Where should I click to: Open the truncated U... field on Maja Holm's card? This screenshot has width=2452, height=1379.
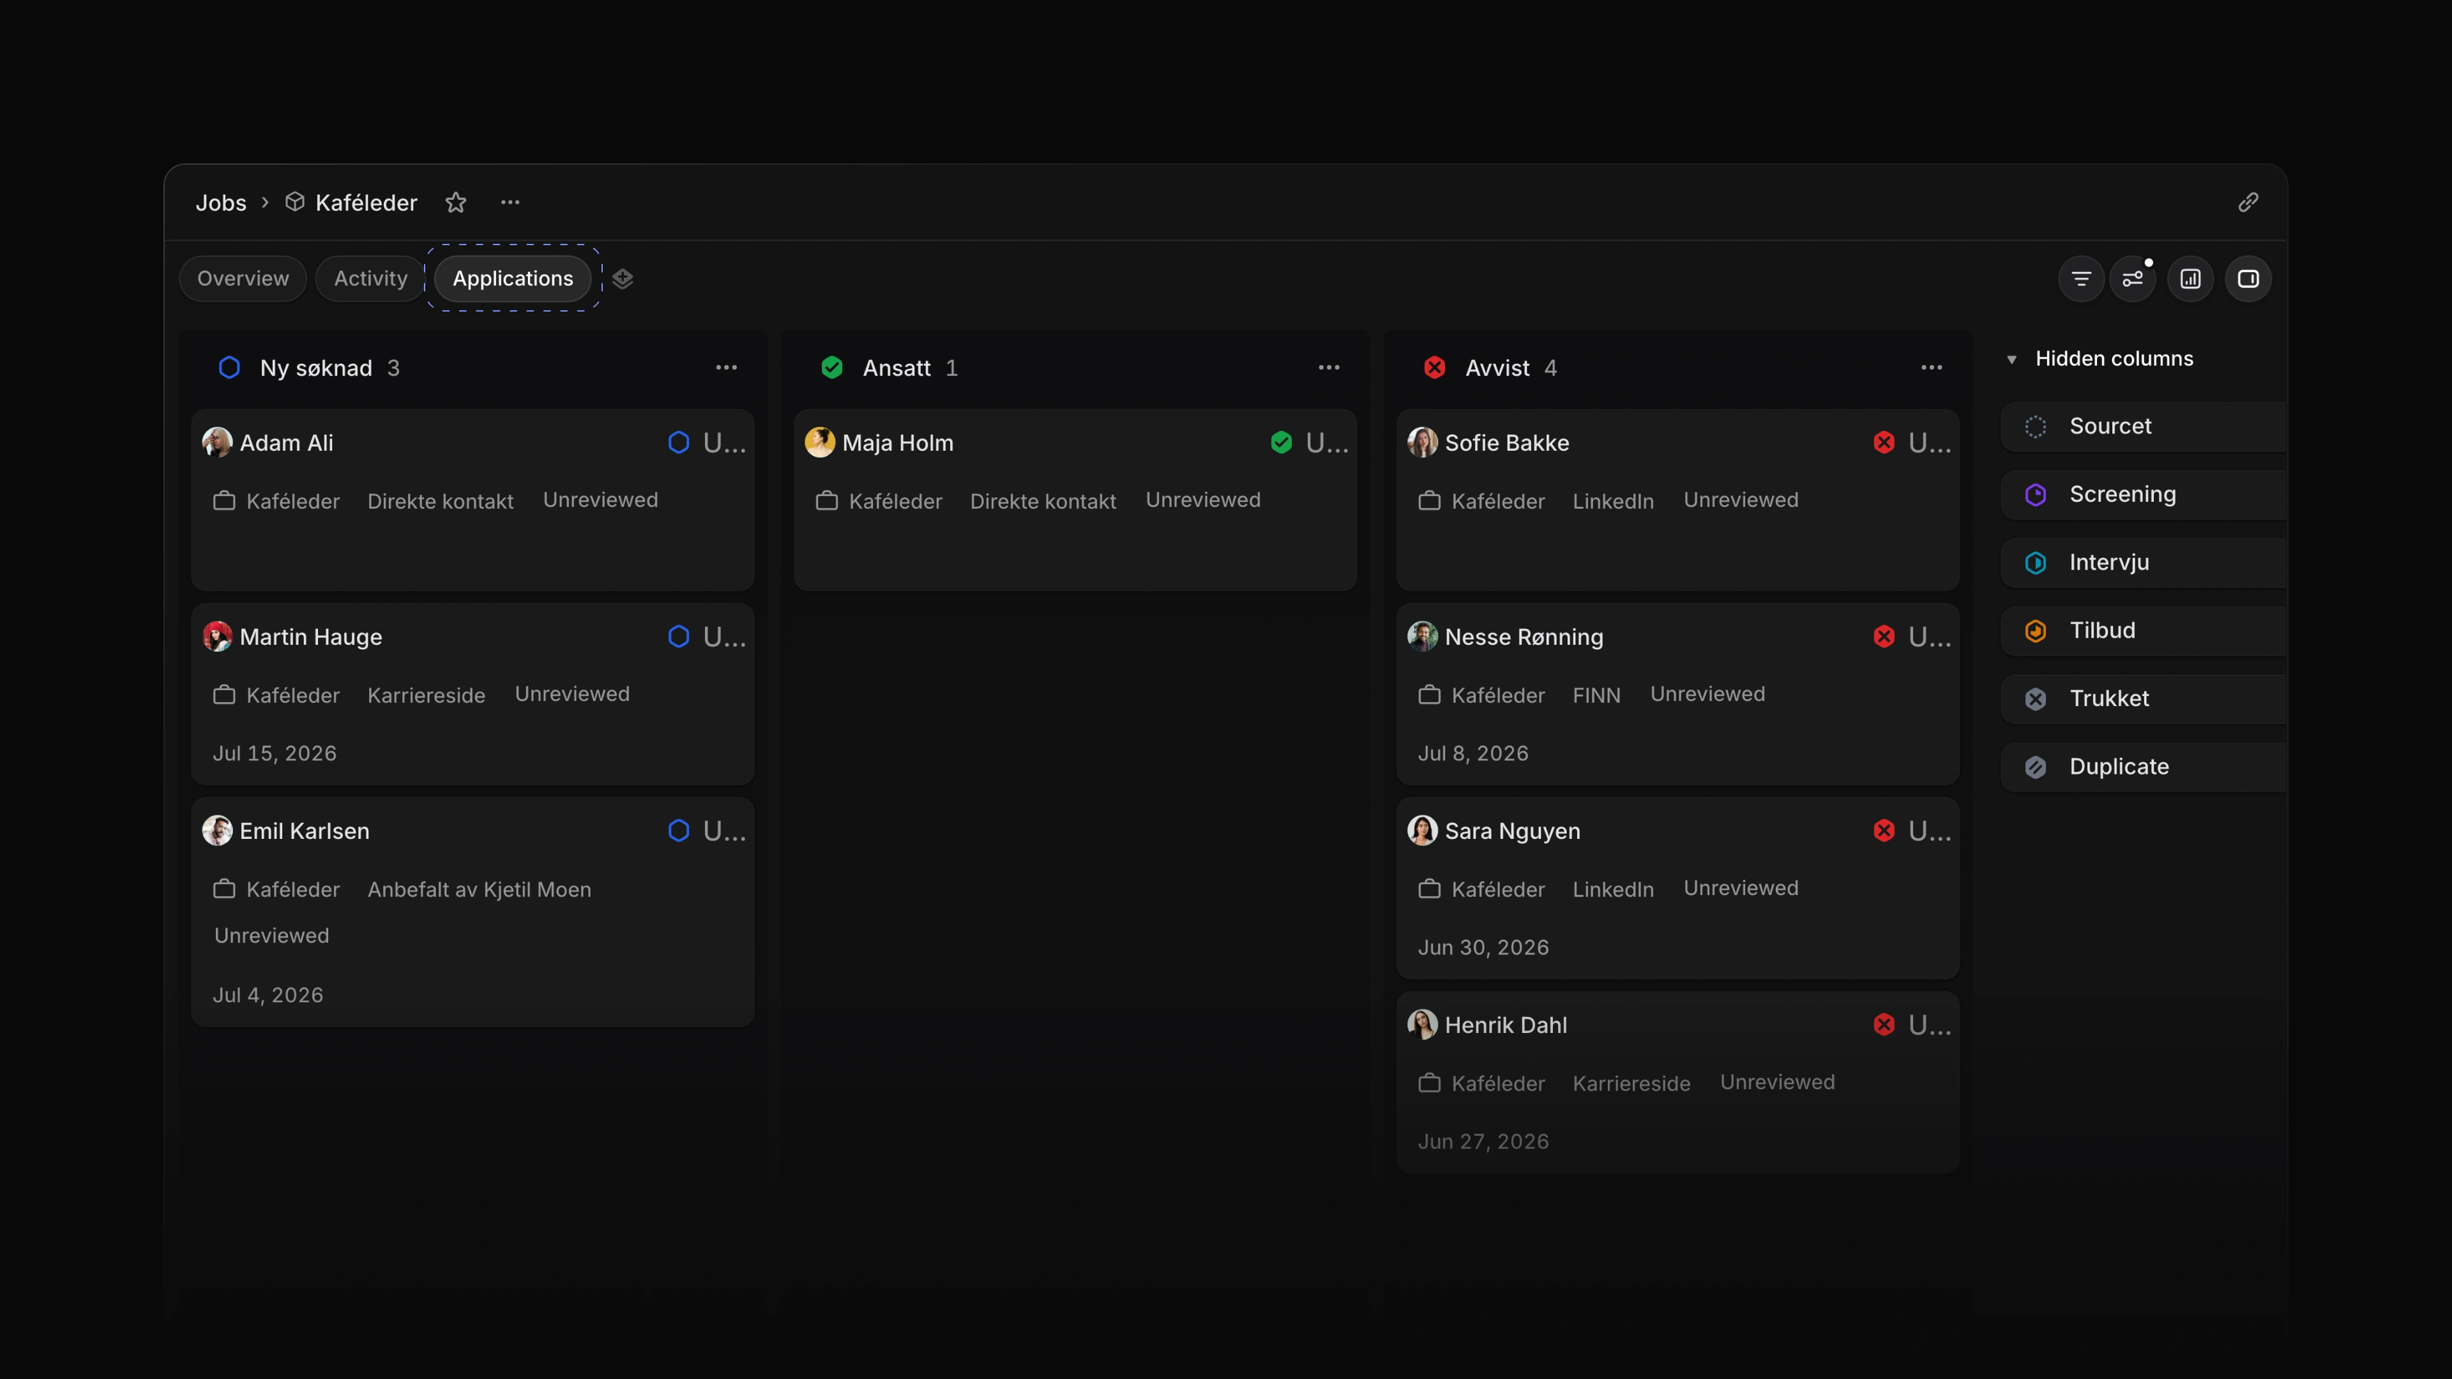coord(1327,442)
